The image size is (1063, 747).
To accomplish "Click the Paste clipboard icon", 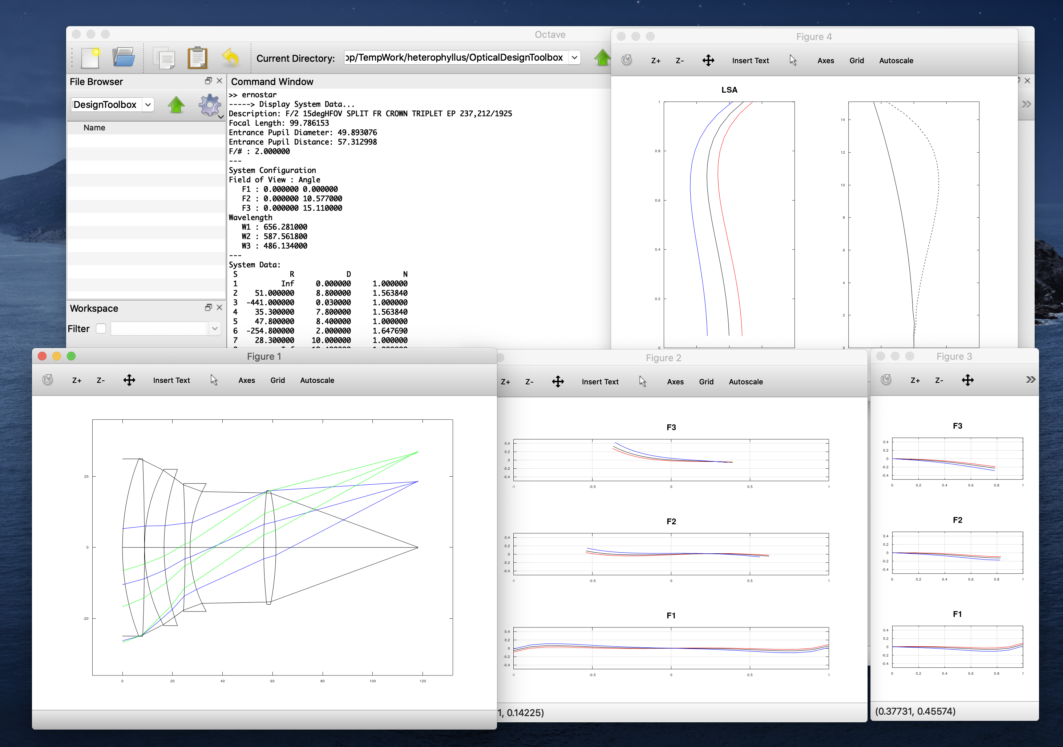I will 198,58.
